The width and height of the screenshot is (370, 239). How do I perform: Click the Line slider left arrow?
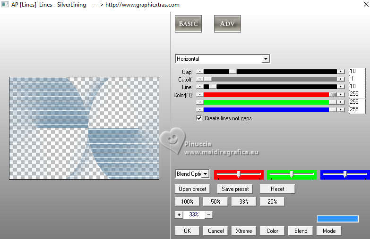coord(200,87)
